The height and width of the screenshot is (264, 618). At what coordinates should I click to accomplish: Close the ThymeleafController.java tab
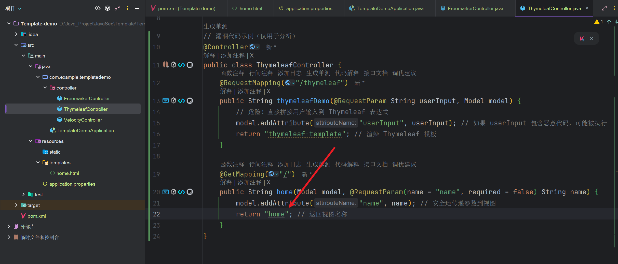click(x=587, y=8)
